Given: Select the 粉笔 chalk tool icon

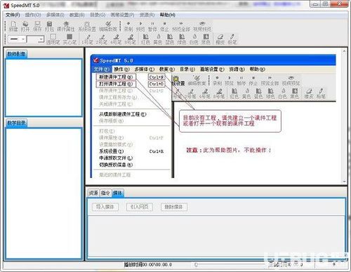Looking at the screenshot, I should pos(232,39).
